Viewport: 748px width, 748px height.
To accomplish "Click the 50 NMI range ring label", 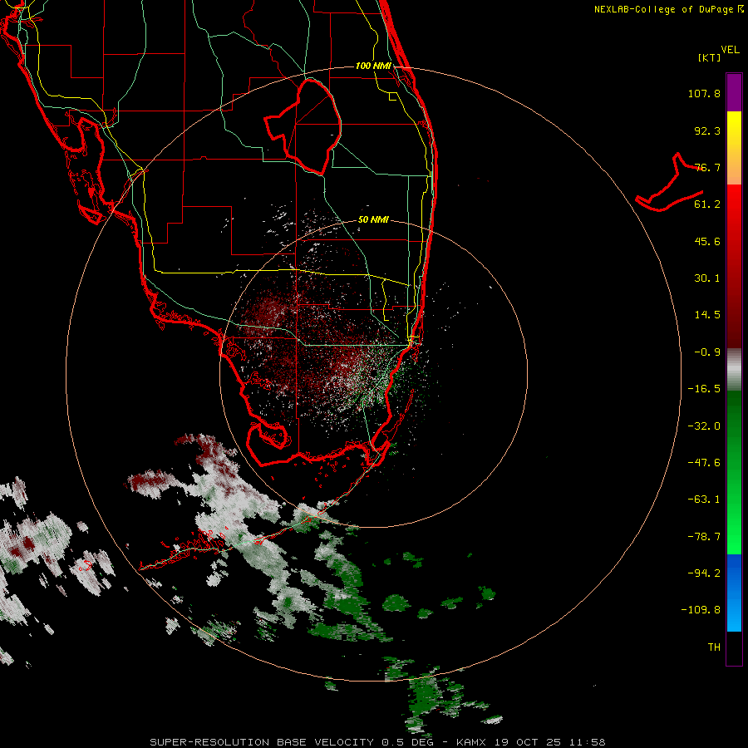I will 373,219.
